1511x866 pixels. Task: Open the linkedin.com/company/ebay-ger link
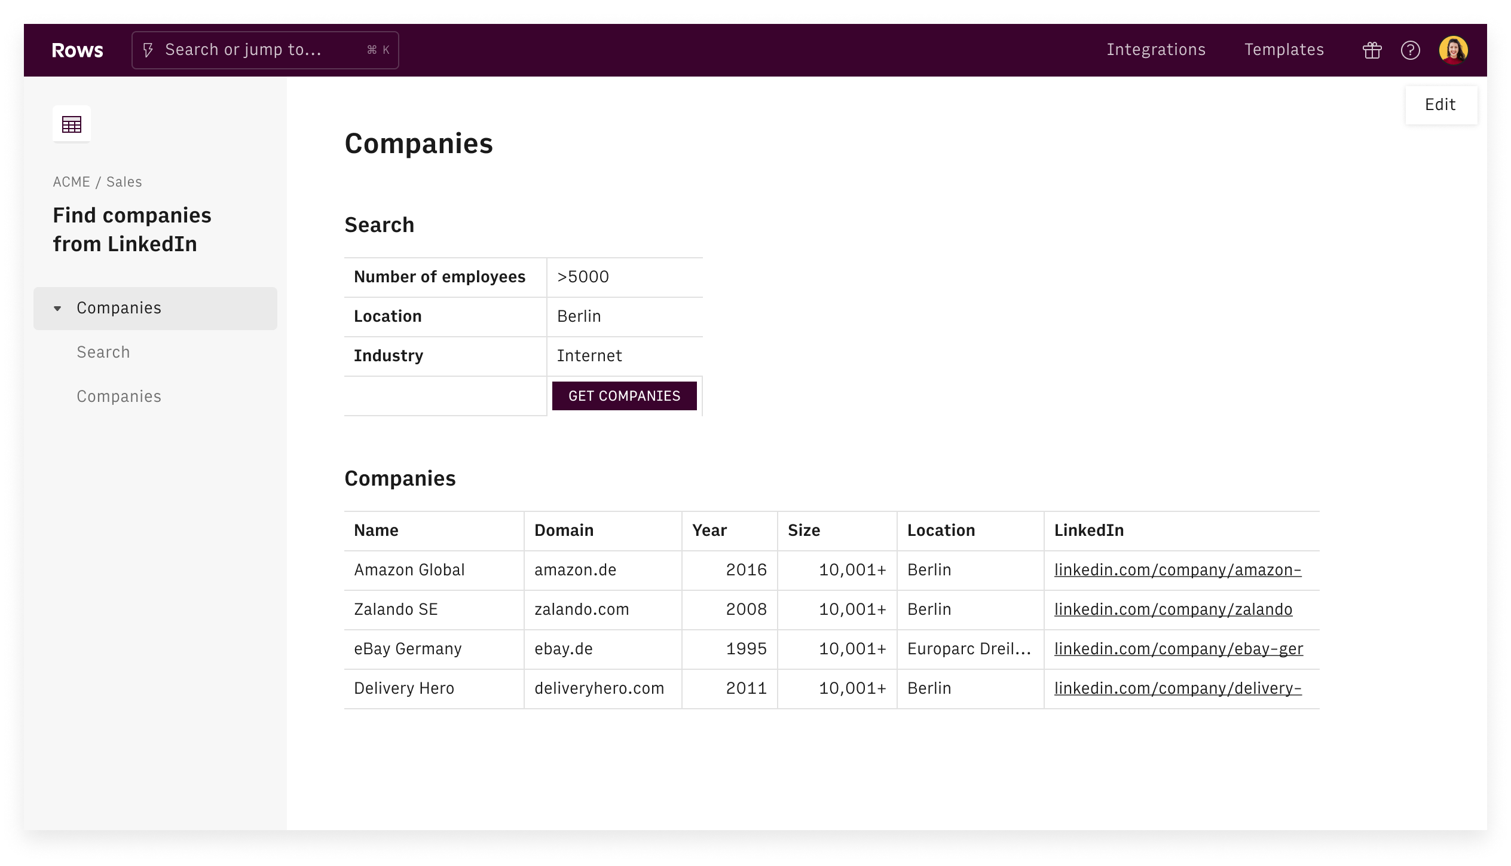(1178, 649)
